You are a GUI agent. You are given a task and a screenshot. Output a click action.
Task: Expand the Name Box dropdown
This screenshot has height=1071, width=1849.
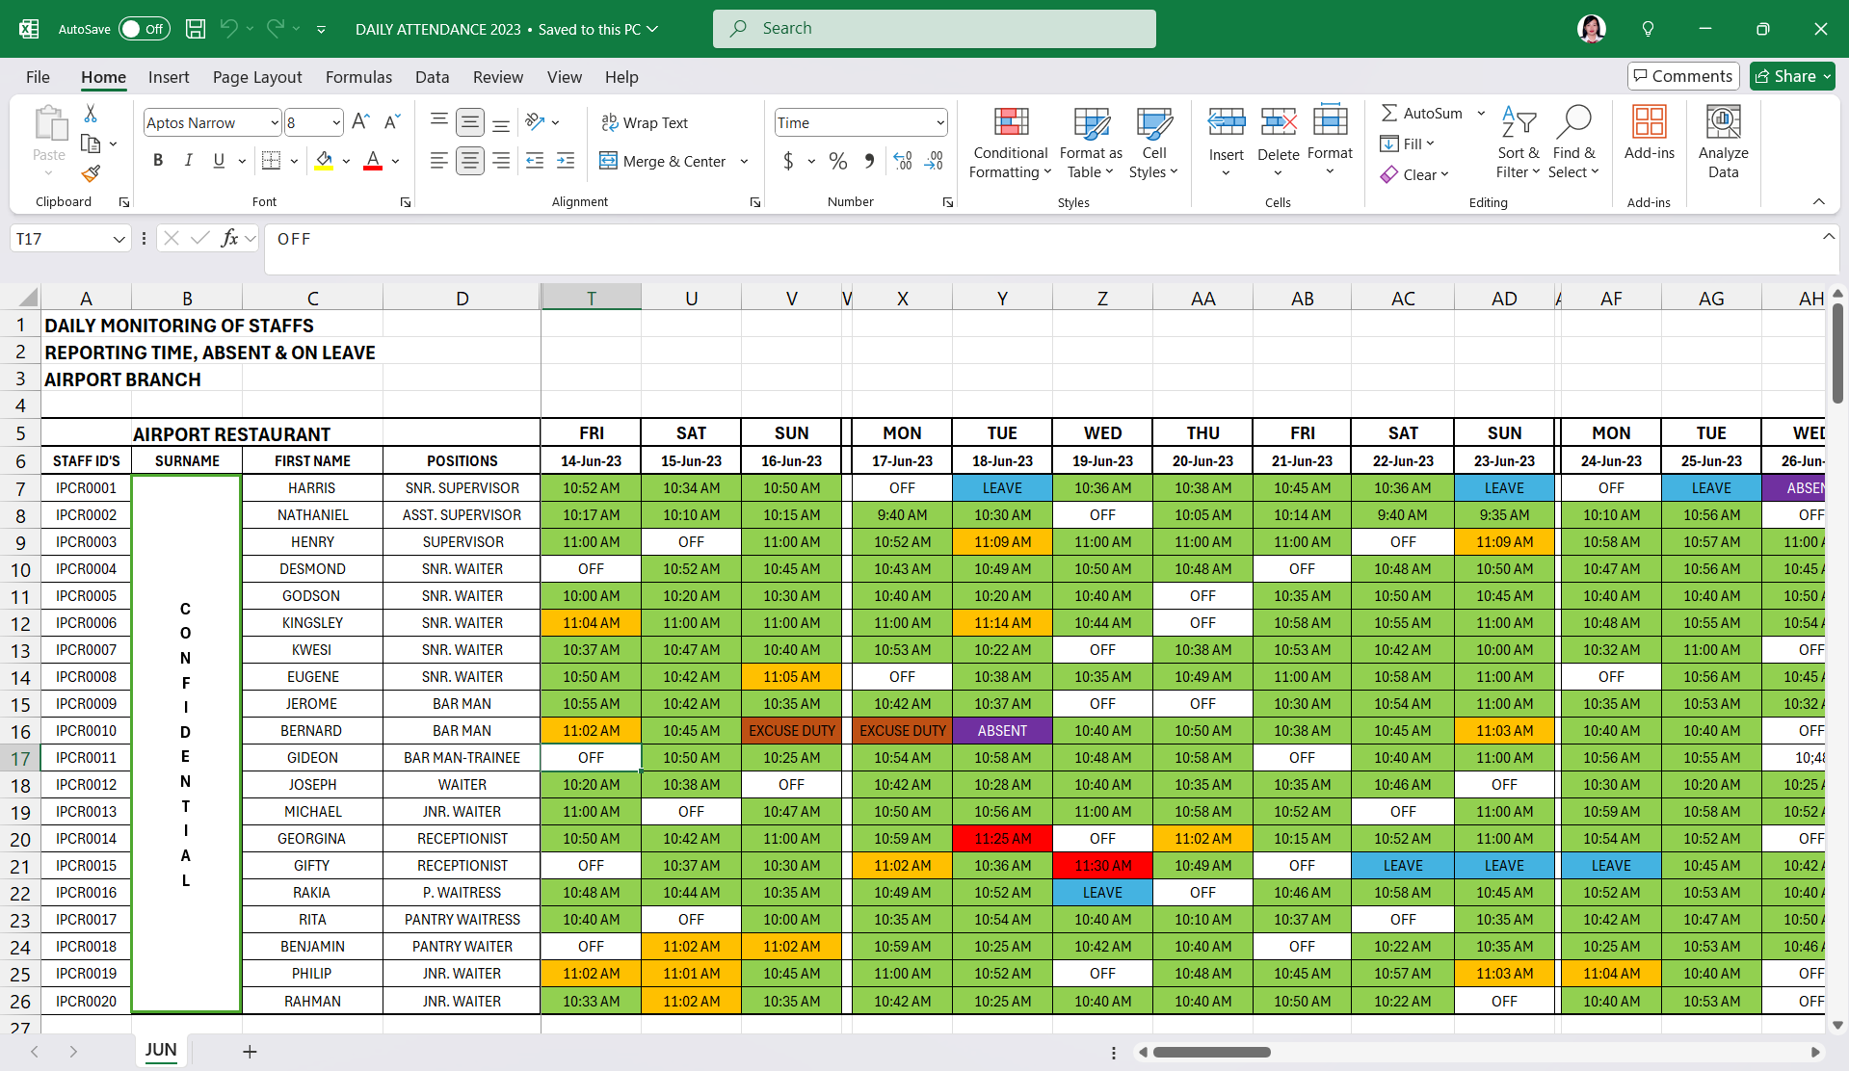(119, 239)
